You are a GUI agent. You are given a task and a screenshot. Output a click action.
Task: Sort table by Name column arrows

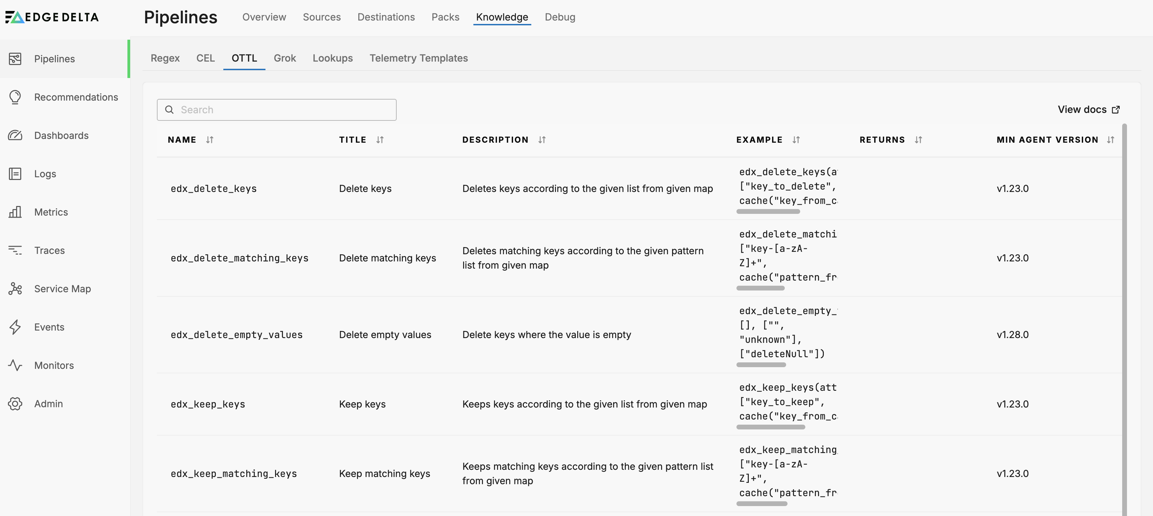pyautogui.click(x=210, y=140)
